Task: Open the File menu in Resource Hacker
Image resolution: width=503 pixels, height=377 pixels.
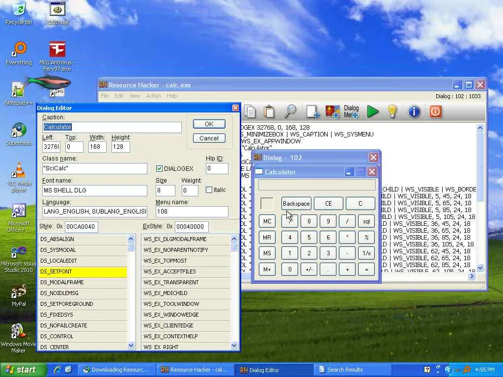Action: point(105,96)
